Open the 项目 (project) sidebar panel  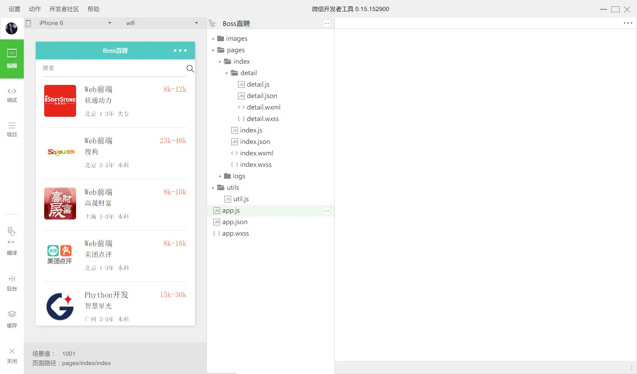point(12,130)
